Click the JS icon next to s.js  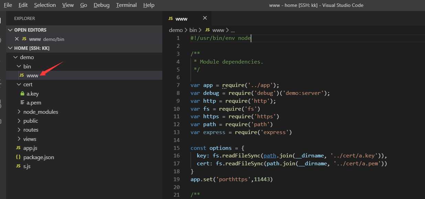point(18,166)
